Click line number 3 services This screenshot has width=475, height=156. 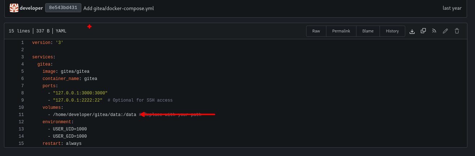coord(22,57)
